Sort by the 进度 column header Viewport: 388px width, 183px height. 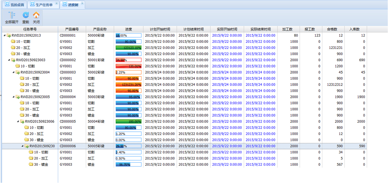129,29
